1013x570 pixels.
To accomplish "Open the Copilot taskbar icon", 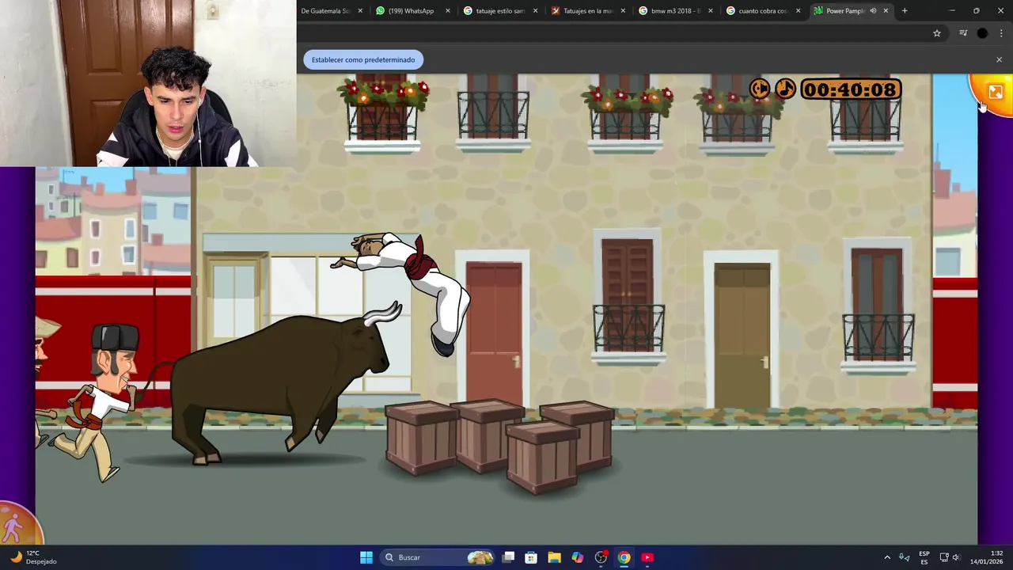I will (578, 557).
